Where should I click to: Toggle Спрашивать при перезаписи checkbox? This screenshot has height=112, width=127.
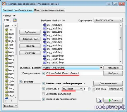pos(43,99)
